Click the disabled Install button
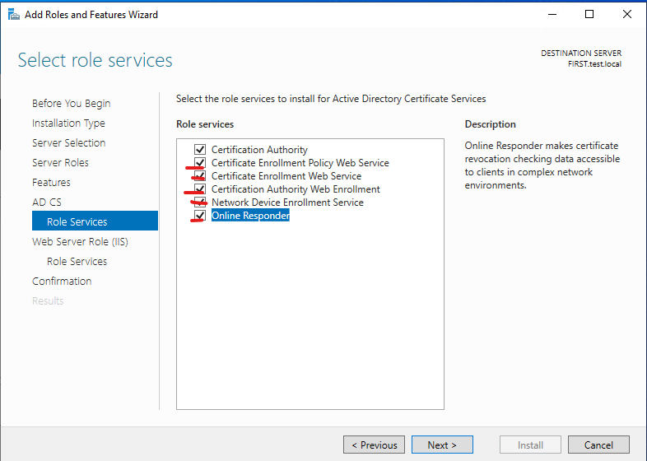 click(x=530, y=445)
